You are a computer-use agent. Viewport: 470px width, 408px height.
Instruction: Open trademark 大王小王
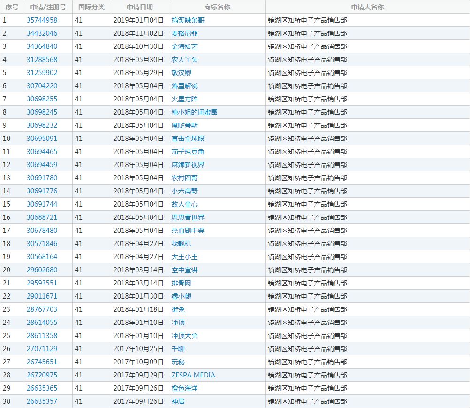pos(185,257)
